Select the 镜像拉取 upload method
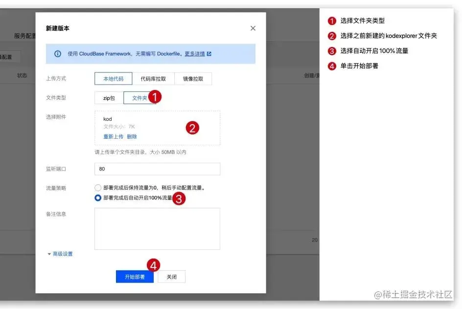Image resolution: width=462 pixels, height=309 pixels. [x=193, y=79]
